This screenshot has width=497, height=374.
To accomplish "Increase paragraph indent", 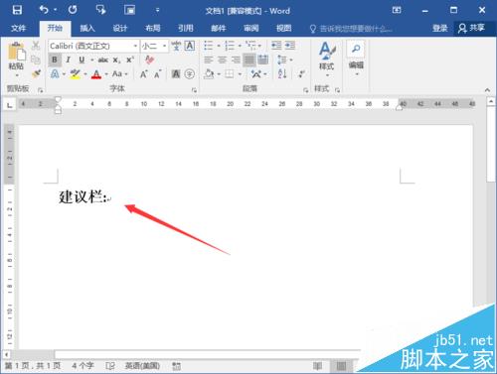I will point(289,45).
